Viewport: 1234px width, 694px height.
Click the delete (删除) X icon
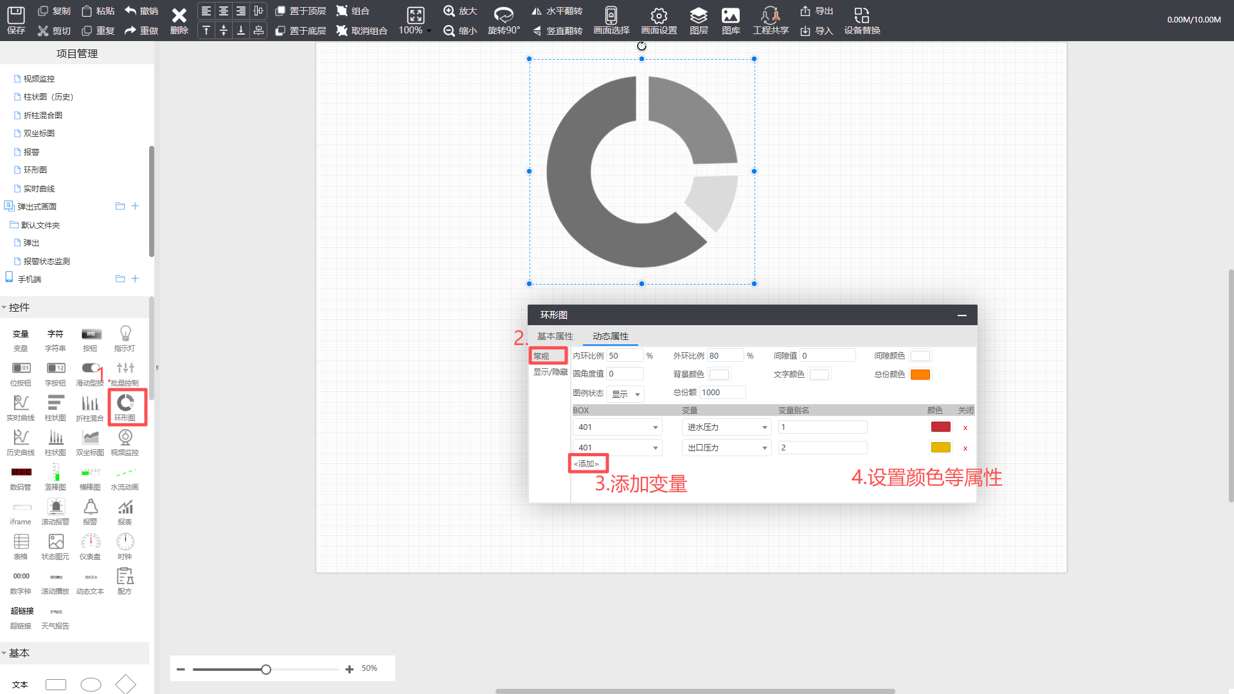pos(179,15)
